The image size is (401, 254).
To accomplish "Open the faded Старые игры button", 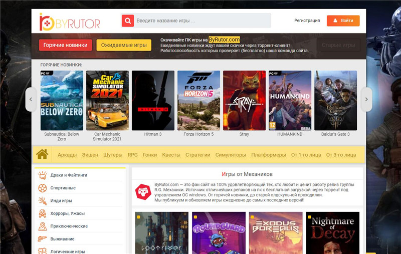I will pos(339,45).
